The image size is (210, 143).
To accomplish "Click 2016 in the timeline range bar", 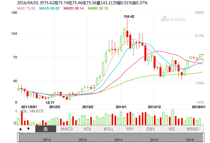I will [x=190, y=140].
